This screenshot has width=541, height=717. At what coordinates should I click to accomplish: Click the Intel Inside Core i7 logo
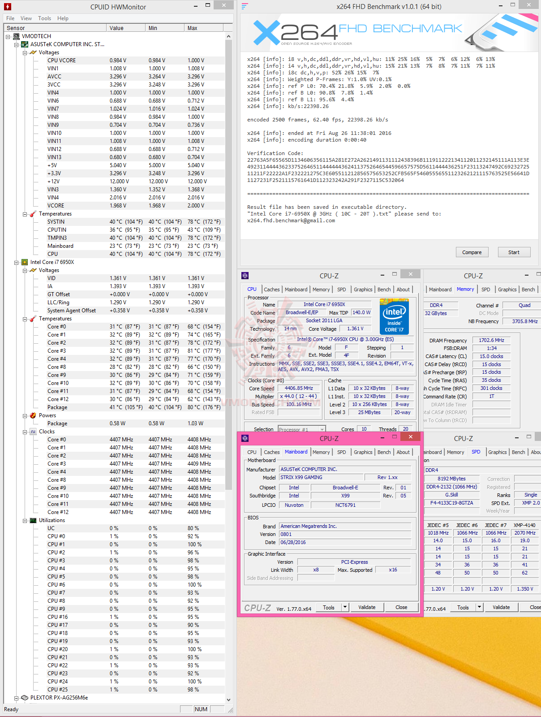point(394,316)
